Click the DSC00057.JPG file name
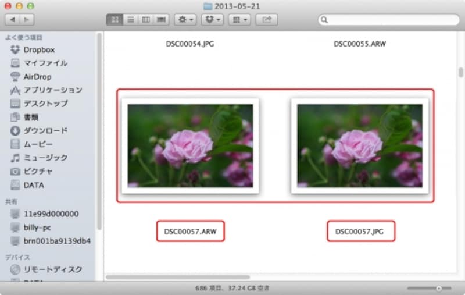The width and height of the screenshot is (465, 295). click(359, 232)
